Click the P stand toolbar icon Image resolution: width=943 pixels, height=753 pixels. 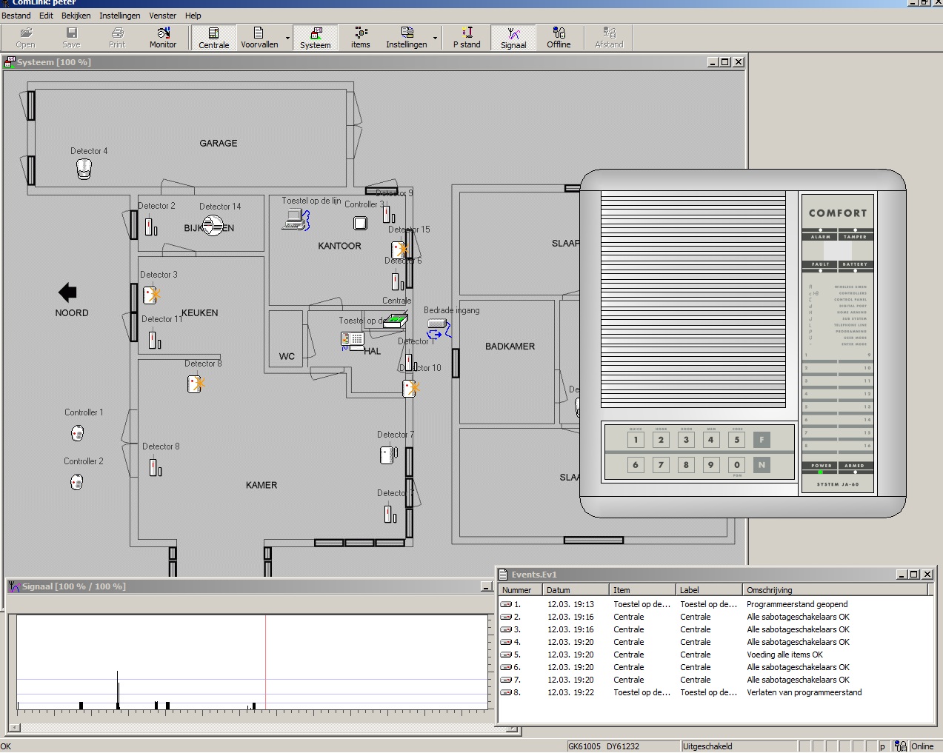[x=467, y=37]
